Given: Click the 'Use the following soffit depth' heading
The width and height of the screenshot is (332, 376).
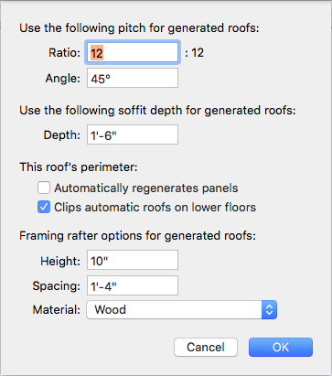Looking at the screenshot, I should pyautogui.click(x=157, y=111).
